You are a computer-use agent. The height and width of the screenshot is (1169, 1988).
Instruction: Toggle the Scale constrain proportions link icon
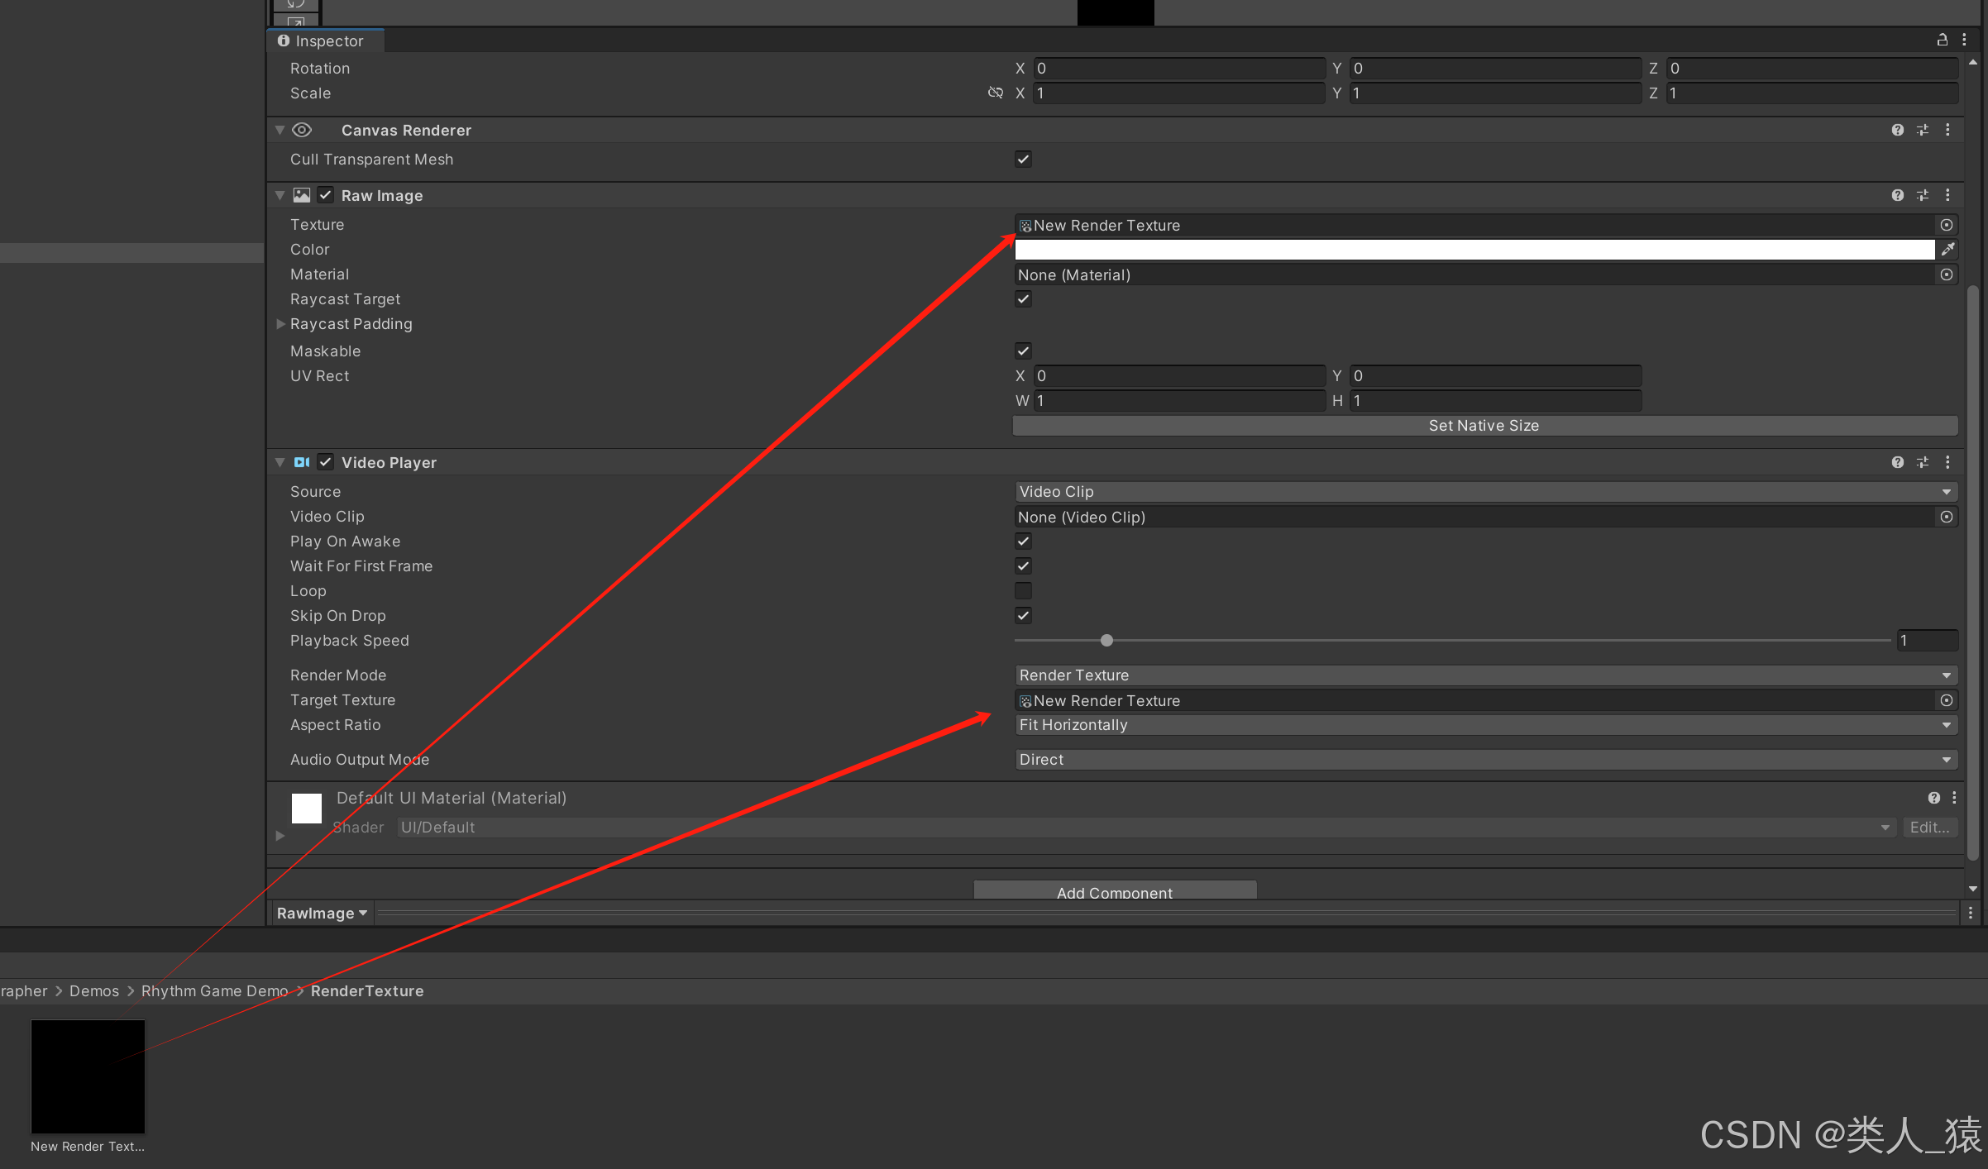click(x=996, y=93)
